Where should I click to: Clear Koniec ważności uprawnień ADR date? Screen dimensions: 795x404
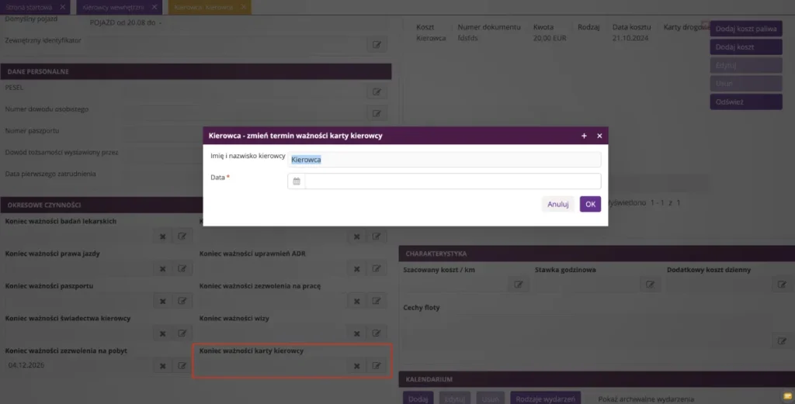pyautogui.click(x=357, y=268)
